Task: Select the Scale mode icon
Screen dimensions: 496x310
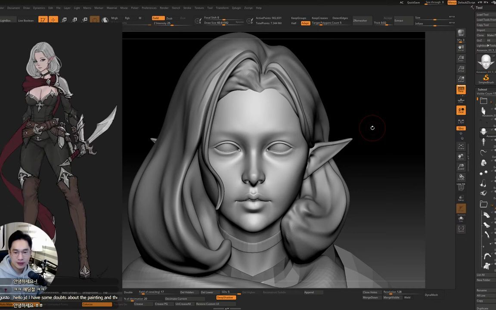Action: (x=74, y=20)
